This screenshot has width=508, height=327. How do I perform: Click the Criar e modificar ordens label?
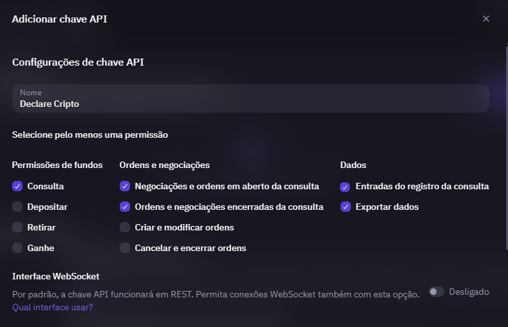pyautogui.click(x=184, y=227)
